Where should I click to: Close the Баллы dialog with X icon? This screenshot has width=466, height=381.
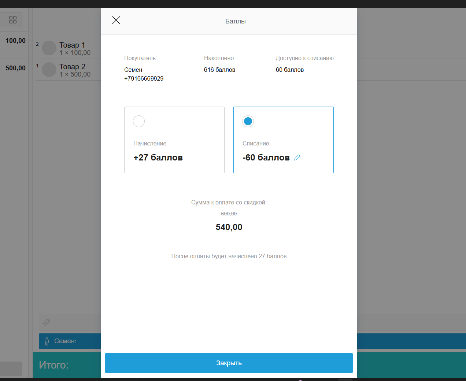coord(116,20)
